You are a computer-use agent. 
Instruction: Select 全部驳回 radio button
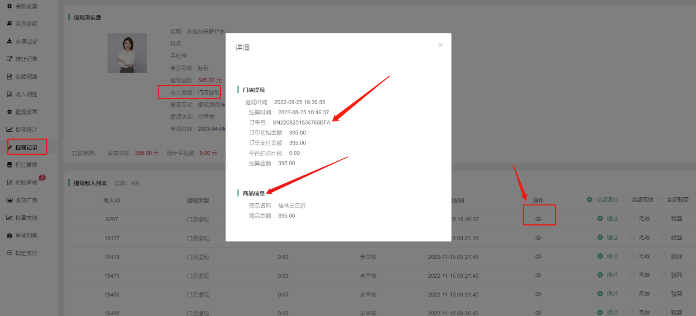pos(660,200)
